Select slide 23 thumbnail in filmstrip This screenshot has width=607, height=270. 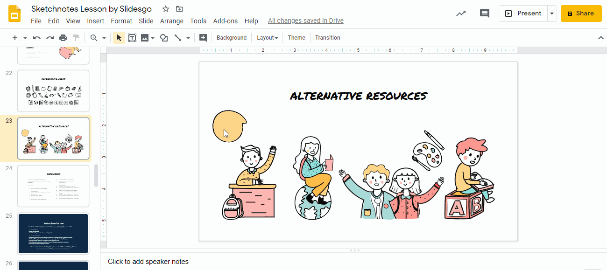(x=53, y=138)
